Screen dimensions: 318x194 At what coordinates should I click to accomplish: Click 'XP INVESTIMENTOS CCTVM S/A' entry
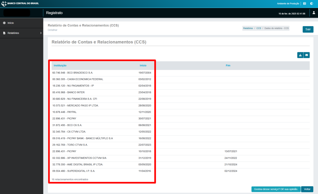point(79,158)
